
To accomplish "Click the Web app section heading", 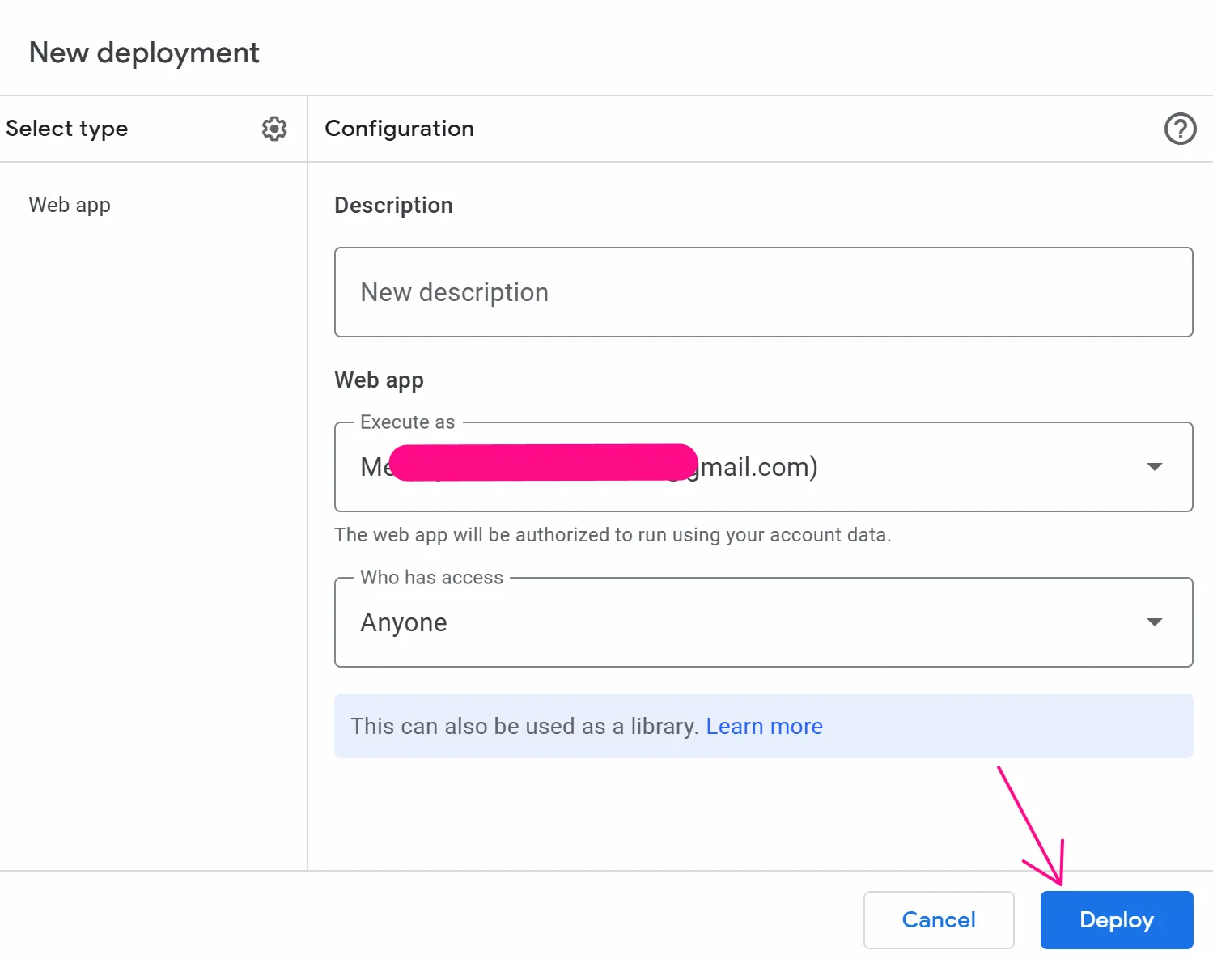I will click(x=379, y=380).
